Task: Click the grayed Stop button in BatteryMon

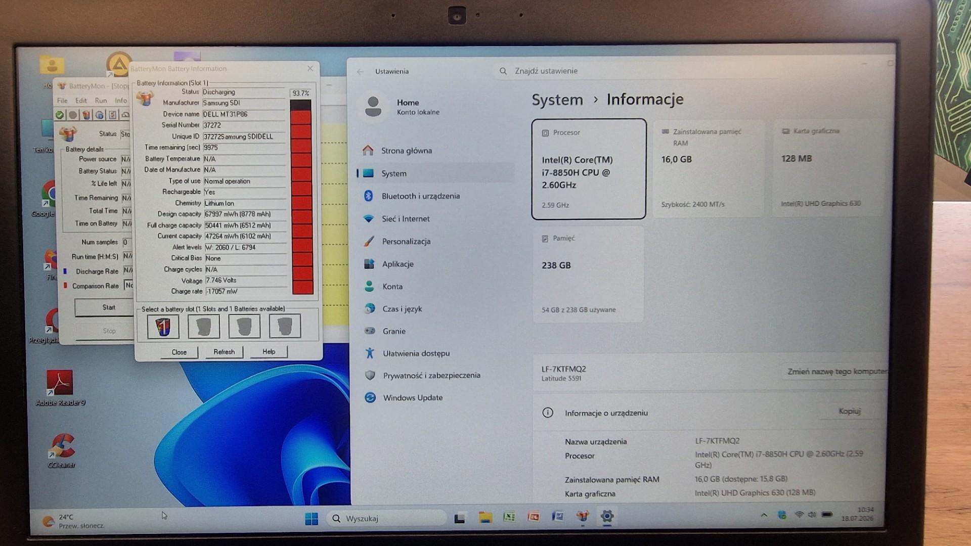Action: (x=105, y=331)
